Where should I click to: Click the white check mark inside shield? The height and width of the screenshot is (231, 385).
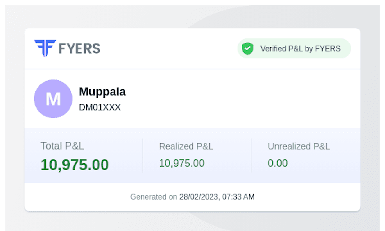pyautogui.click(x=248, y=48)
